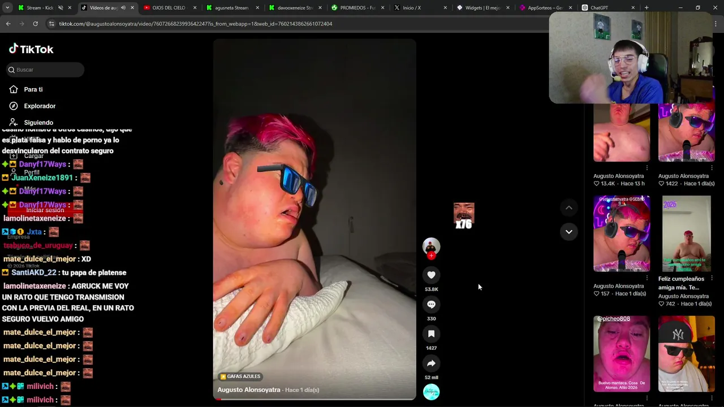Image resolution: width=724 pixels, height=407 pixels.
Task: Mute audio on the Stream - Kick tab
Action: (61, 8)
